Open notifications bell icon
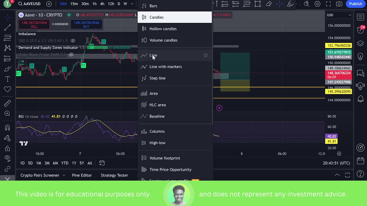The image size is (367, 206). pyautogui.click(x=360, y=99)
